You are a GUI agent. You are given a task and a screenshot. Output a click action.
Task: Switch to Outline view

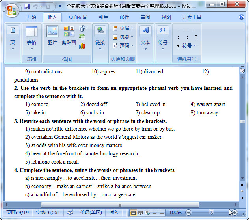point(154,213)
